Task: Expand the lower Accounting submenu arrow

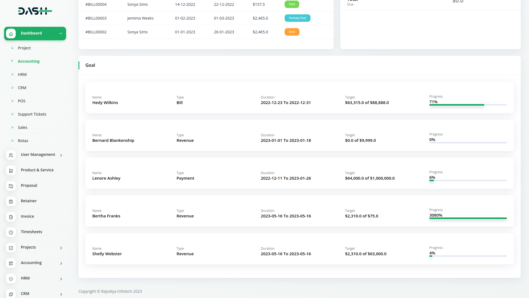Action: pos(61,264)
